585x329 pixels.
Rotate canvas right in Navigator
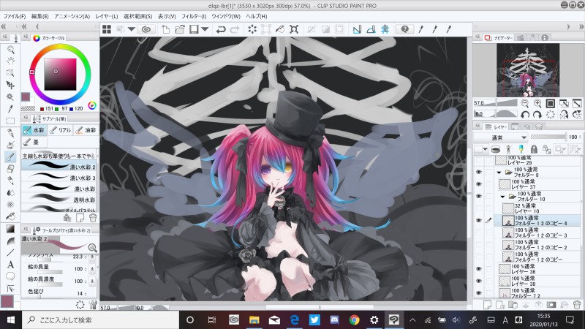(537, 115)
